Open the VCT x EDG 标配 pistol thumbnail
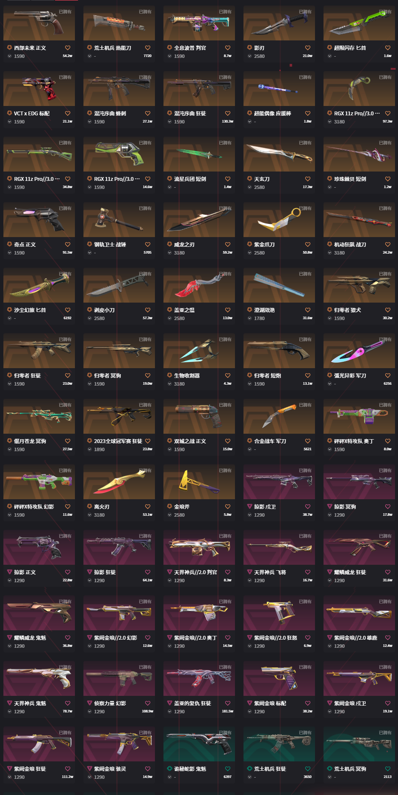The width and height of the screenshot is (398, 795). 39,89
